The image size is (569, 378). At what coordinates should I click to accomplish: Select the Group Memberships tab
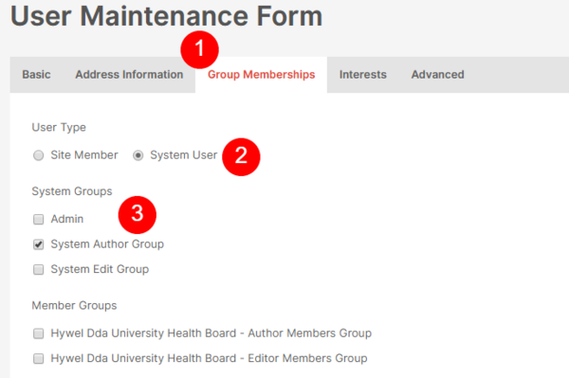point(262,75)
